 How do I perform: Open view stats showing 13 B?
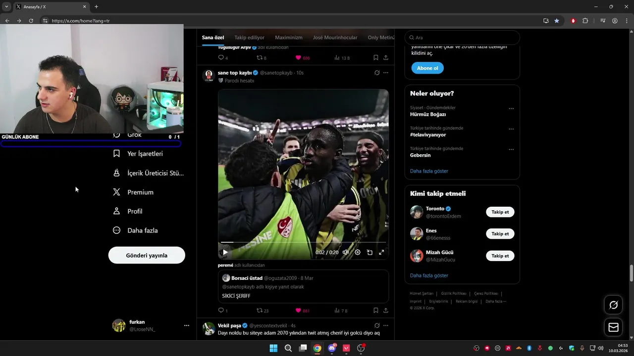pyautogui.click(x=342, y=58)
